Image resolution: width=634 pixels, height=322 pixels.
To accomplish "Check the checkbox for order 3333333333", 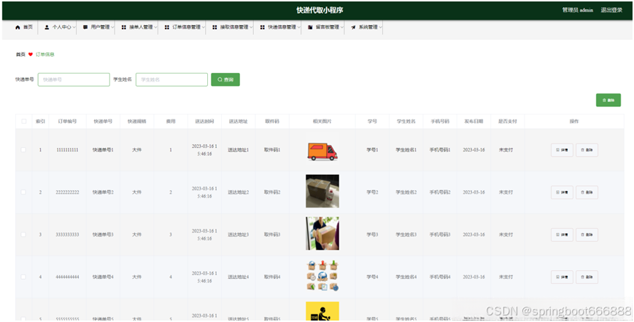I will pyautogui.click(x=23, y=235).
